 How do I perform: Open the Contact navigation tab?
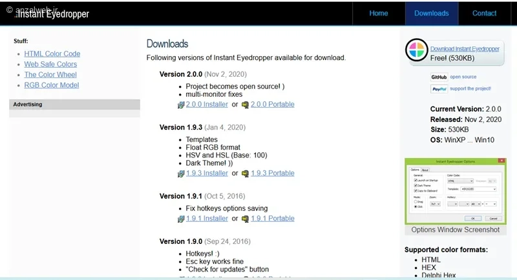point(484,14)
